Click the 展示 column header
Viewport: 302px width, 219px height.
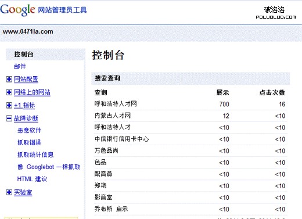pyautogui.click(x=223, y=92)
